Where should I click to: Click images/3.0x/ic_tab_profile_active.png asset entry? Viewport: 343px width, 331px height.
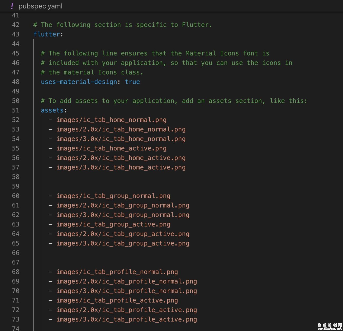point(126,319)
